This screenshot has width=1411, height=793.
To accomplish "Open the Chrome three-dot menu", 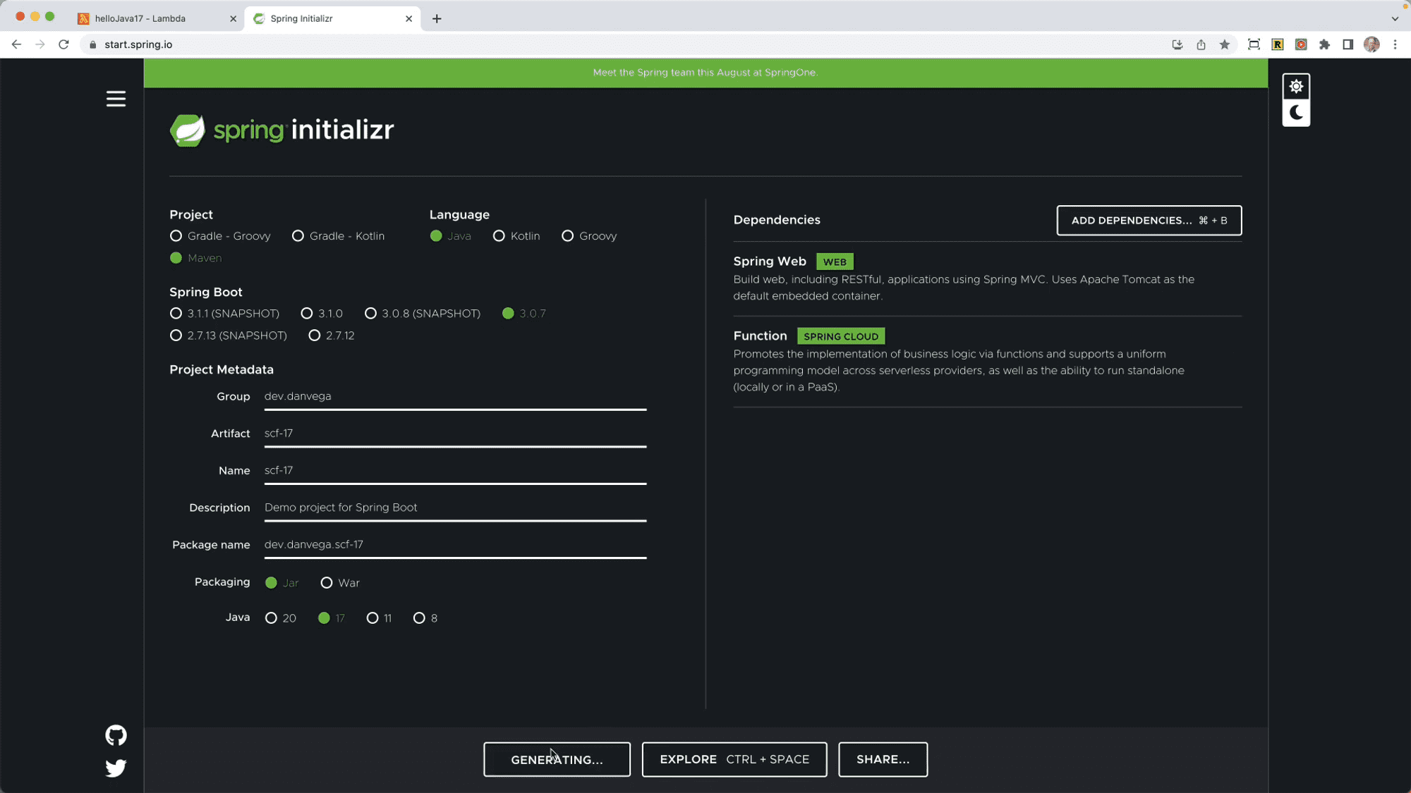I will coord(1395,44).
